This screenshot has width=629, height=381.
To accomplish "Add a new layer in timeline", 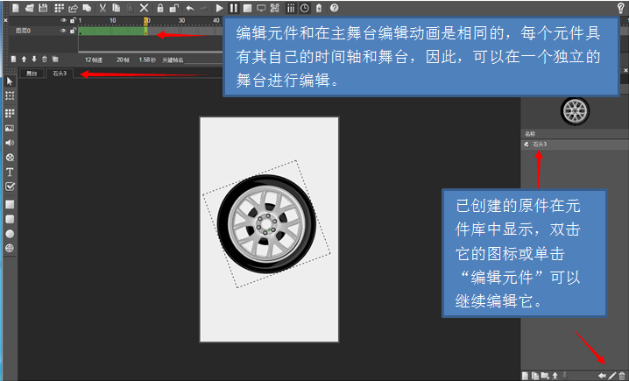I will pyautogui.click(x=14, y=60).
